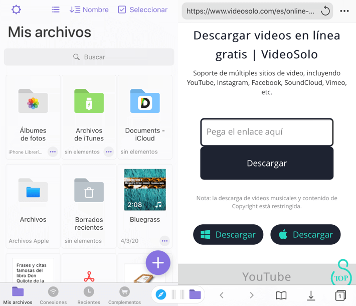Image resolution: width=356 pixels, height=306 pixels.
Task: Go back with the browser back arrow
Action: tap(222, 295)
